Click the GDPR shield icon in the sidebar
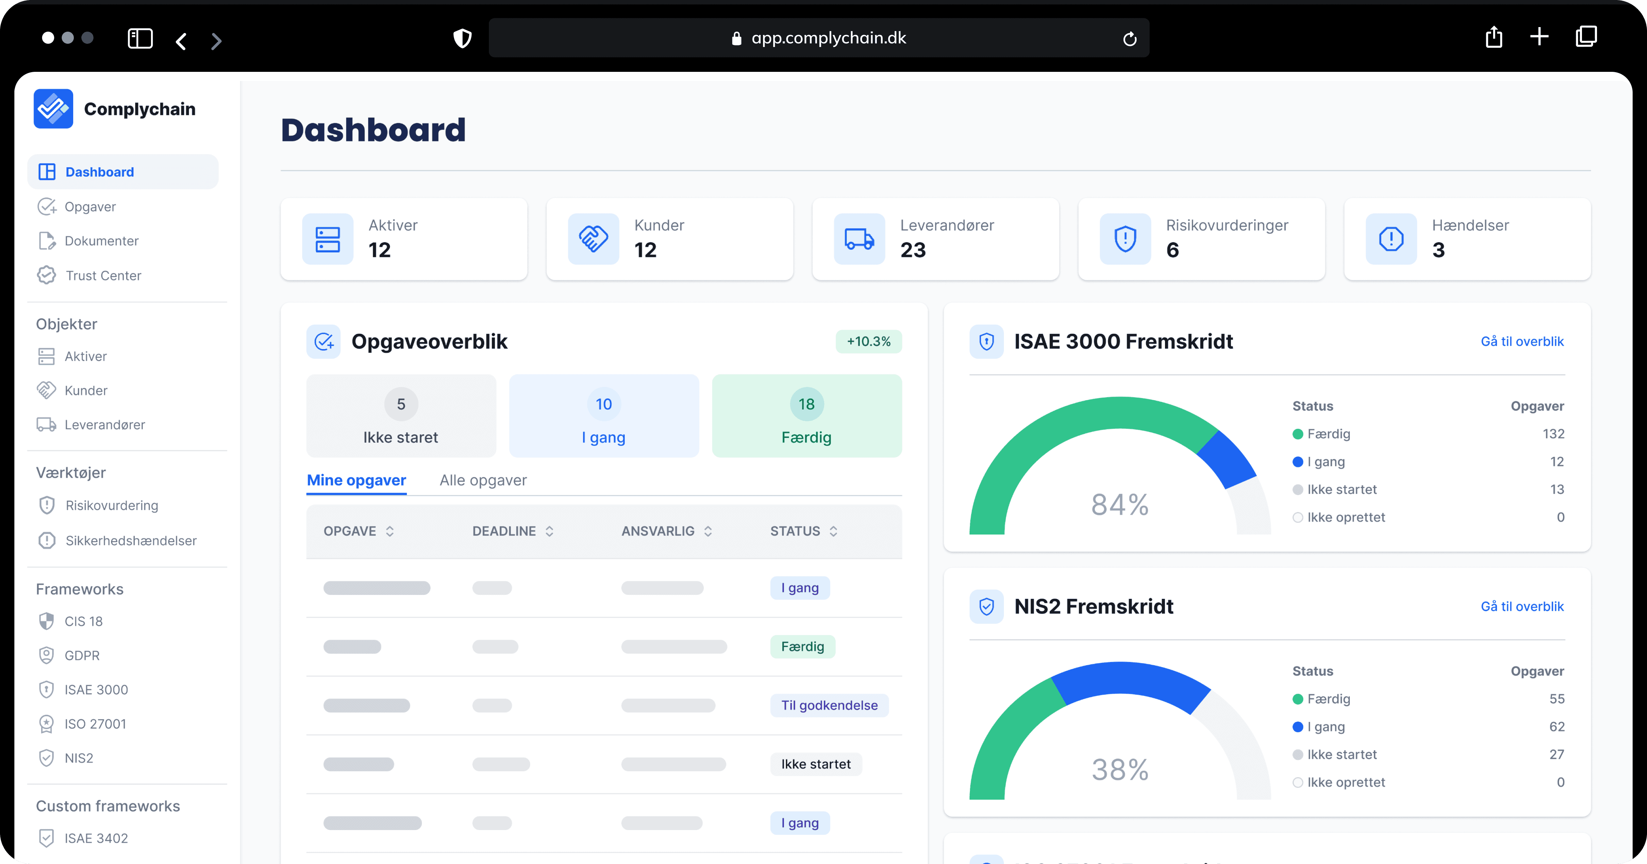Screen dimensions: 1647x864 (46, 656)
